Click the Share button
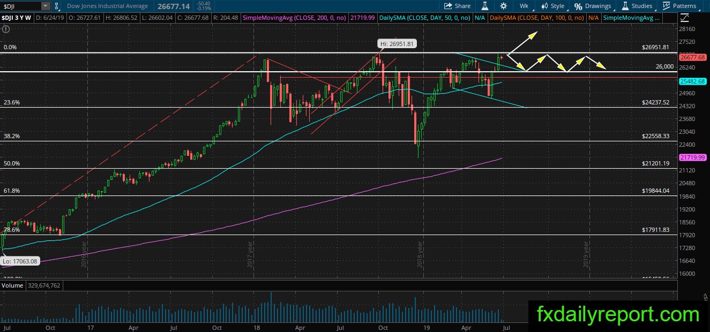 click(x=457, y=6)
